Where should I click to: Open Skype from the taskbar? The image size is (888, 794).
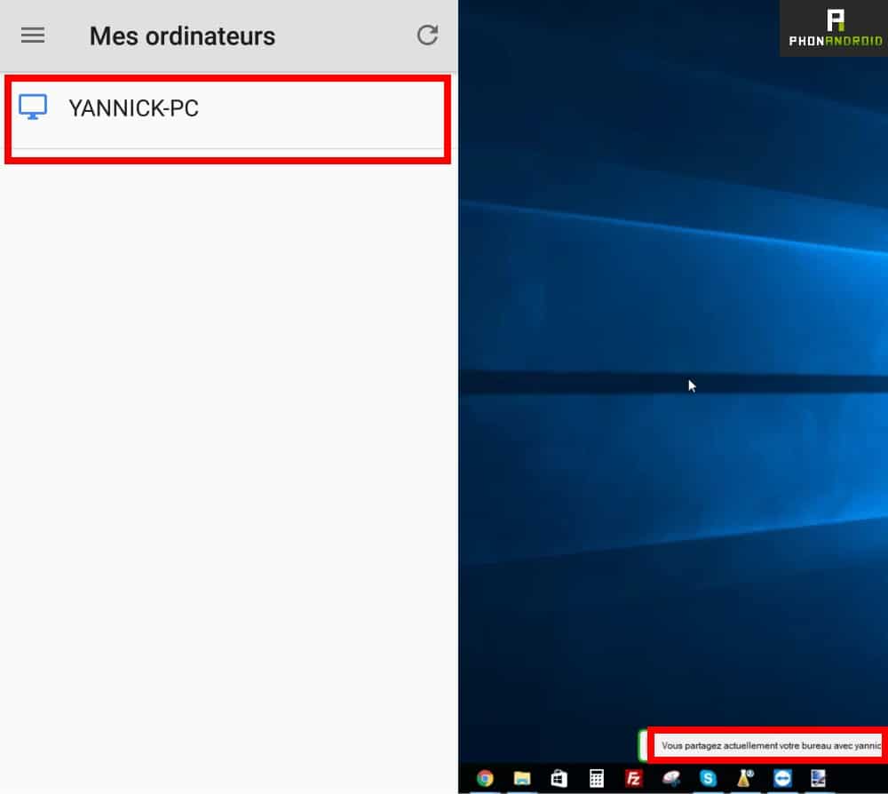tap(708, 778)
